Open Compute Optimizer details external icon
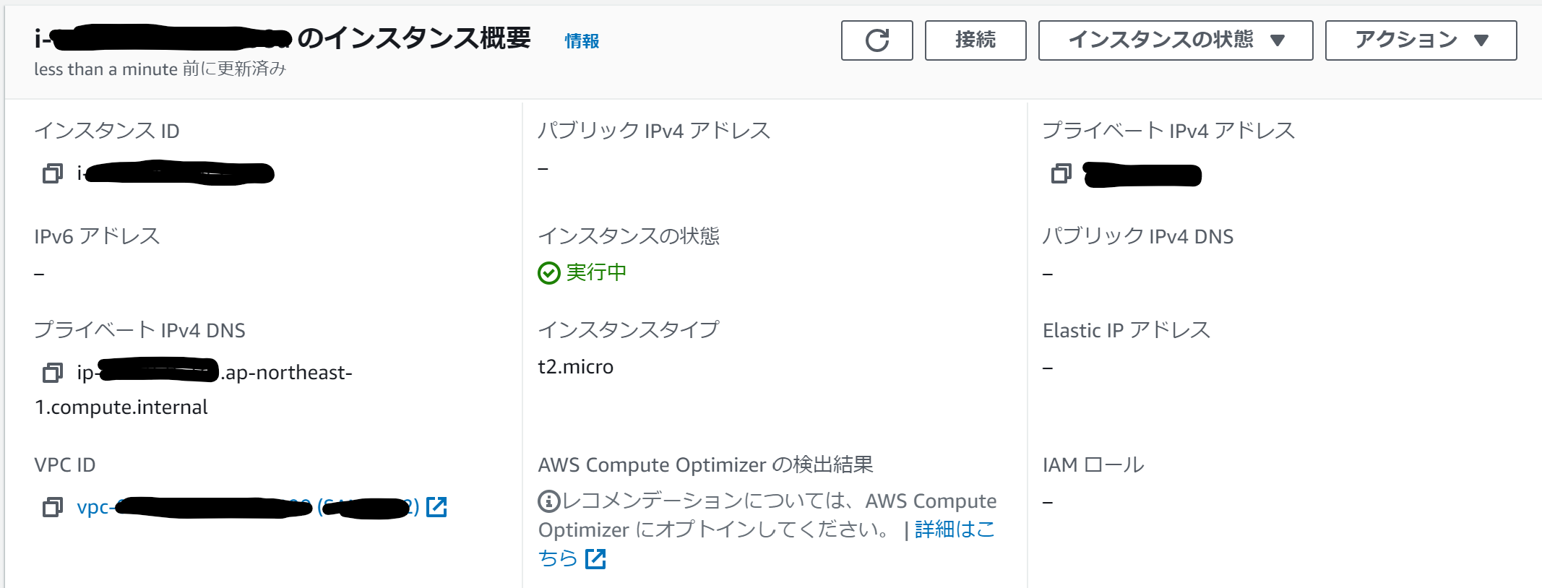This screenshot has width=1542, height=588. pyautogui.click(x=595, y=558)
